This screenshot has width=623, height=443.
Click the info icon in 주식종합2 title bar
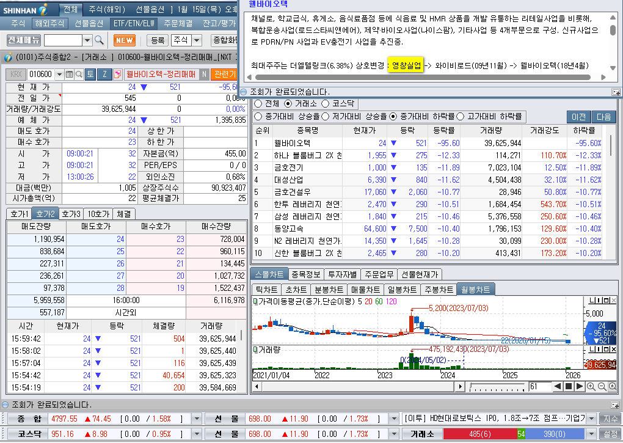pos(8,57)
